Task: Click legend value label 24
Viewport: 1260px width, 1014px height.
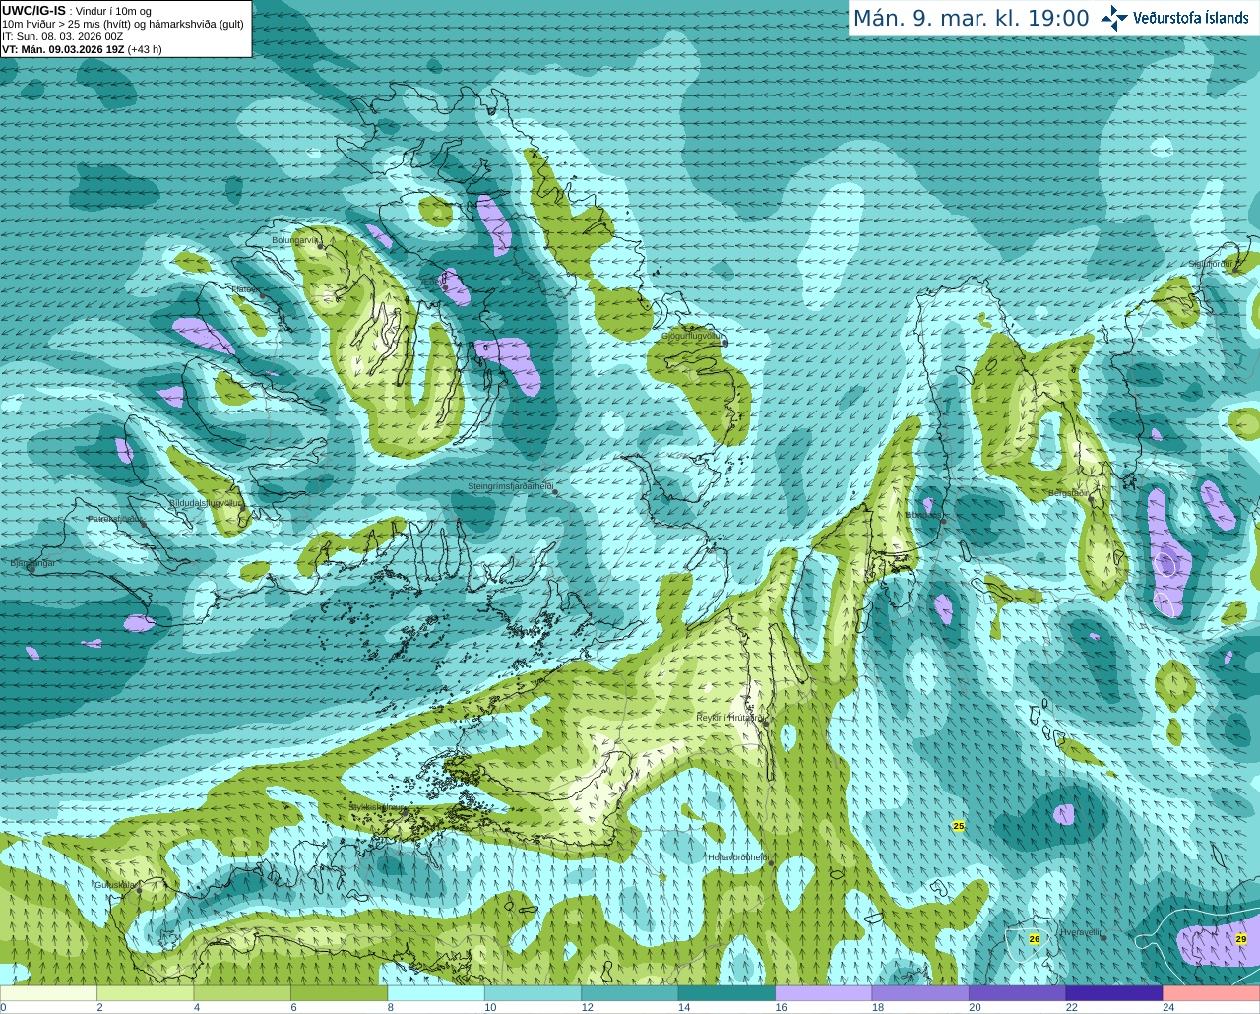Action: (1168, 1007)
